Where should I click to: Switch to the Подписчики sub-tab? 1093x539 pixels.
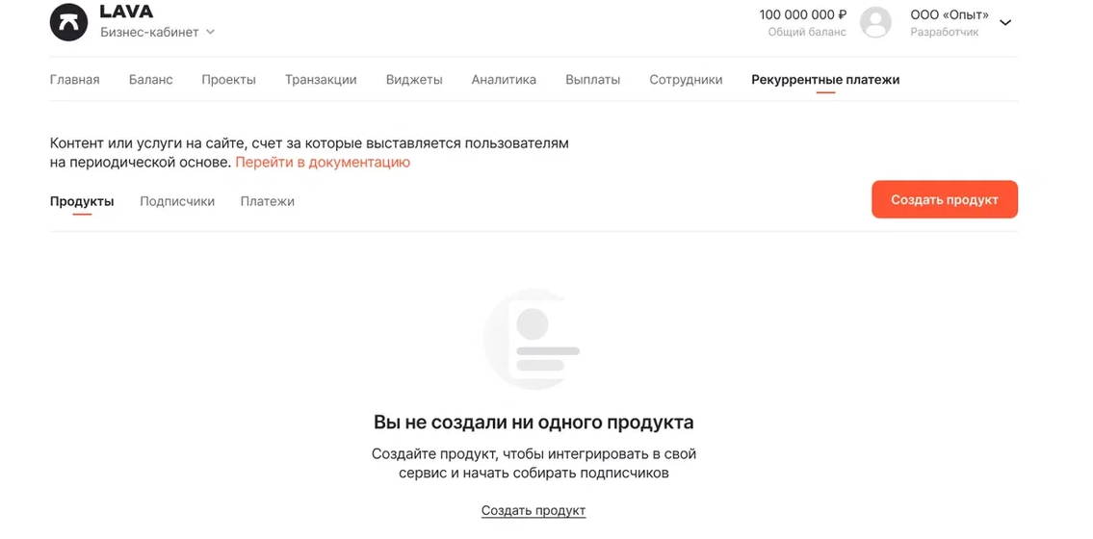(177, 201)
